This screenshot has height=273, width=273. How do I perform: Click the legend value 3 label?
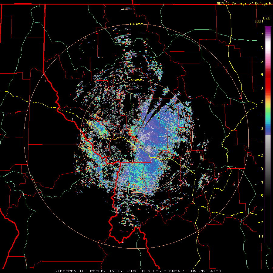262,88
